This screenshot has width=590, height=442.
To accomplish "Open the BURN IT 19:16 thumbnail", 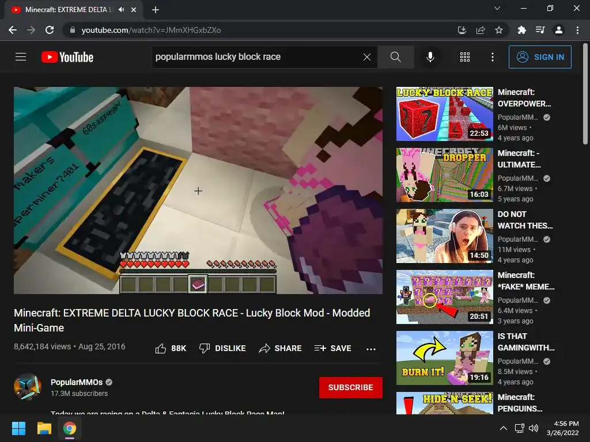I will (x=444, y=358).
